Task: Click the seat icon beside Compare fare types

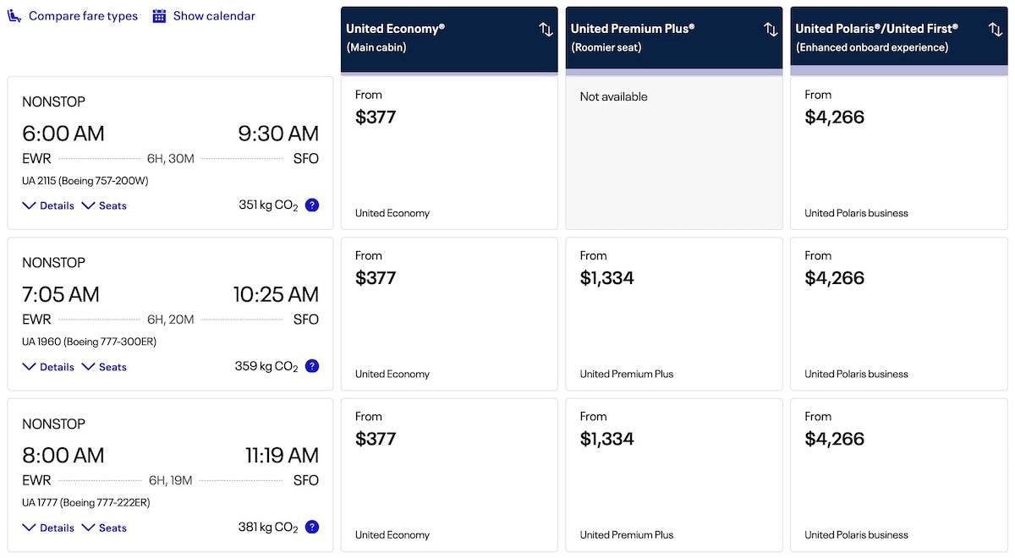Action: coord(14,16)
